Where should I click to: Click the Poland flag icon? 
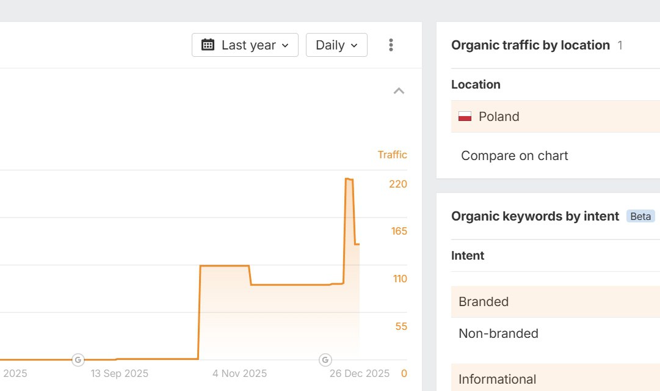465,117
